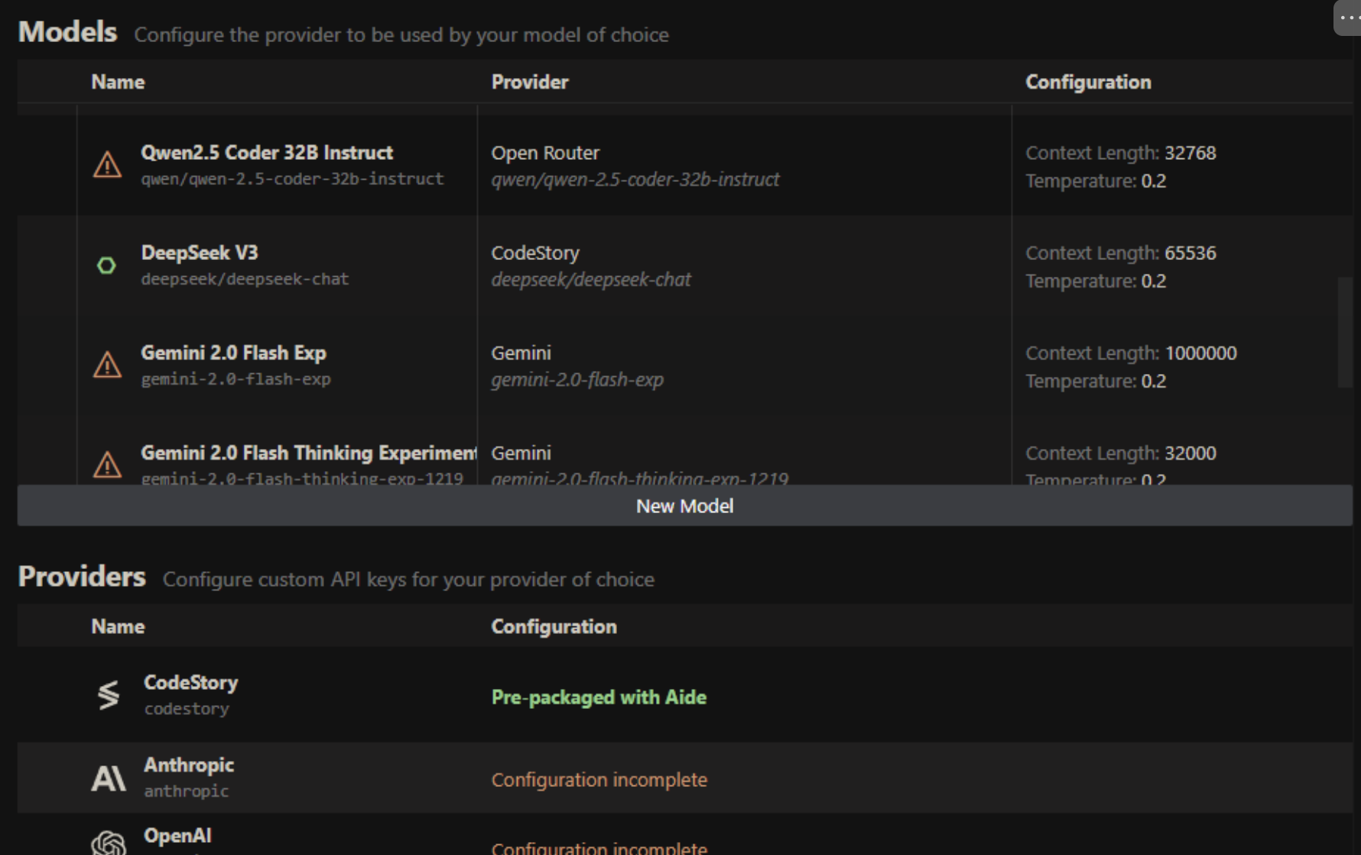Select Gemini 2.0 Flash Thinking Experimental model name

[309, 453]
